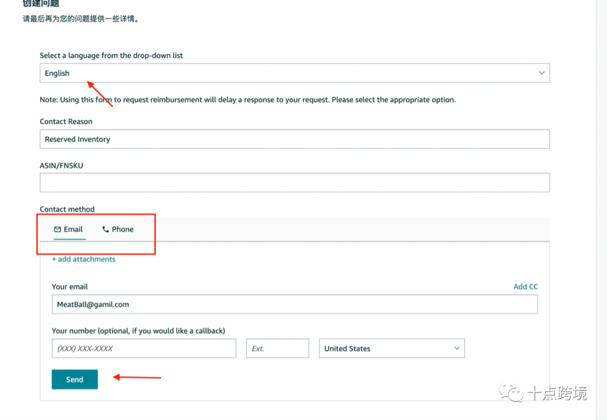Switch to the Phone contact tab
The height and width of the screenshot is (420, 607).
(117, 229)
